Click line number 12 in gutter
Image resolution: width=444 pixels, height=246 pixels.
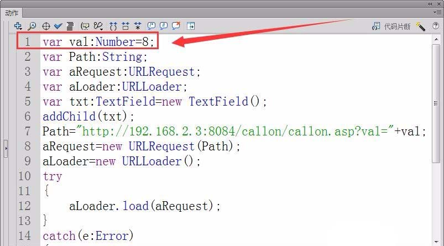click(24, 206)
